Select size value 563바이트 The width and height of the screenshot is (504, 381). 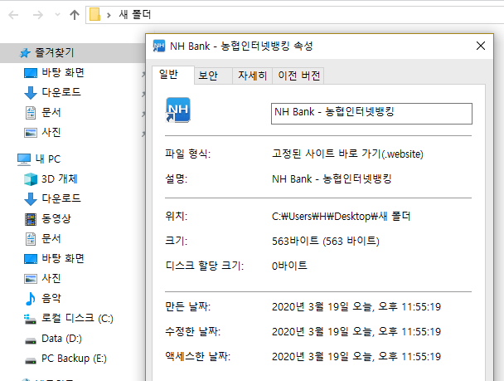pyautogui.click(x=326, y=241)
